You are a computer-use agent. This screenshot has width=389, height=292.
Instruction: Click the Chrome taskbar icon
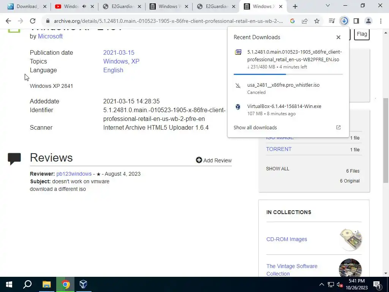(x=65, y=284)
